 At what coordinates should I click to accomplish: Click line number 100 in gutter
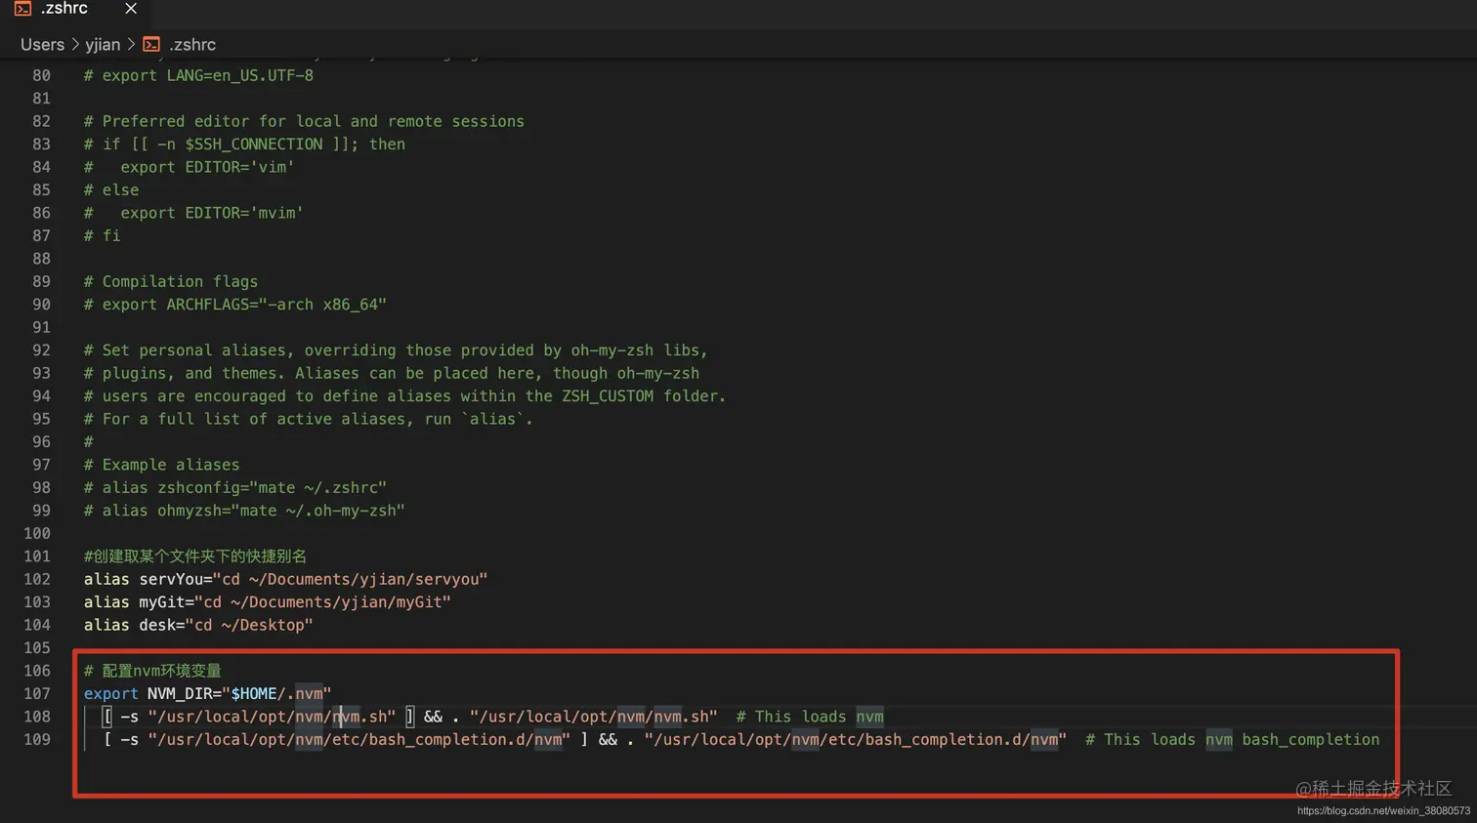tap(37, 533)
